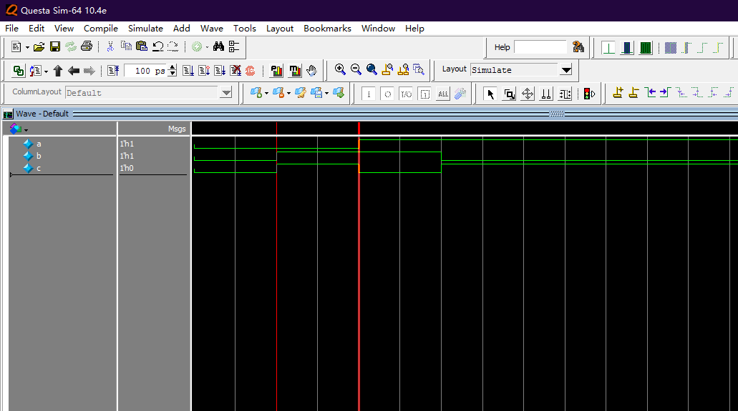Click Zoom in on active cursor icon
The width and height of the screenshot is (738, 411).
point(387,69)
